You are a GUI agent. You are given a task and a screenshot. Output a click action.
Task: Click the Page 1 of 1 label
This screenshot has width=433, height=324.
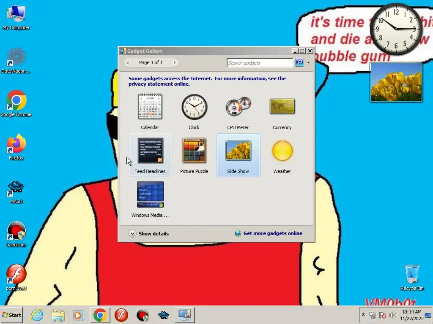[x=151, y=62]
